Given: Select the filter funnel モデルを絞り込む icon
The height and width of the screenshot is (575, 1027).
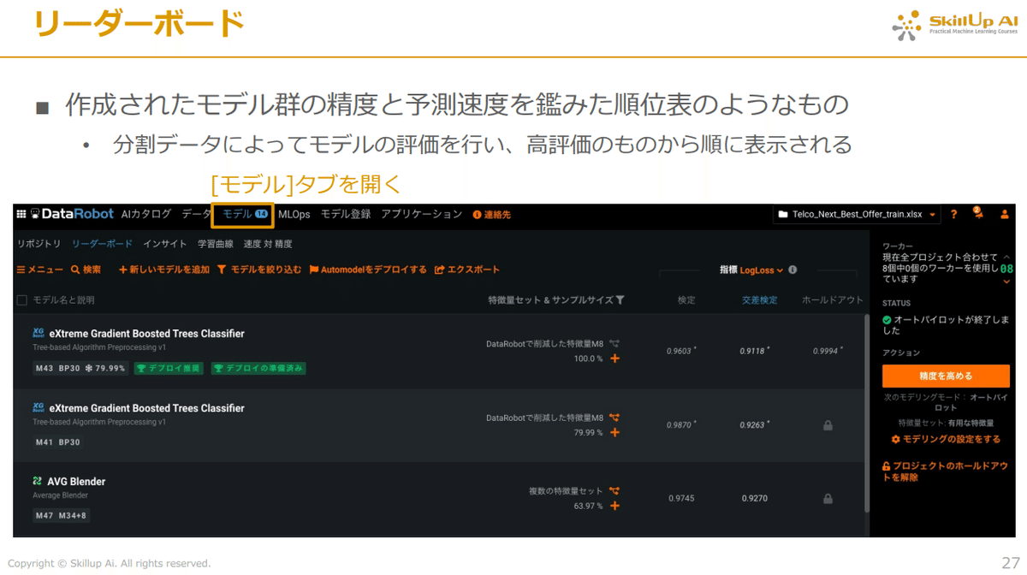Looking at the screenshot, I should pyautogui.click(x=223, y=269).
